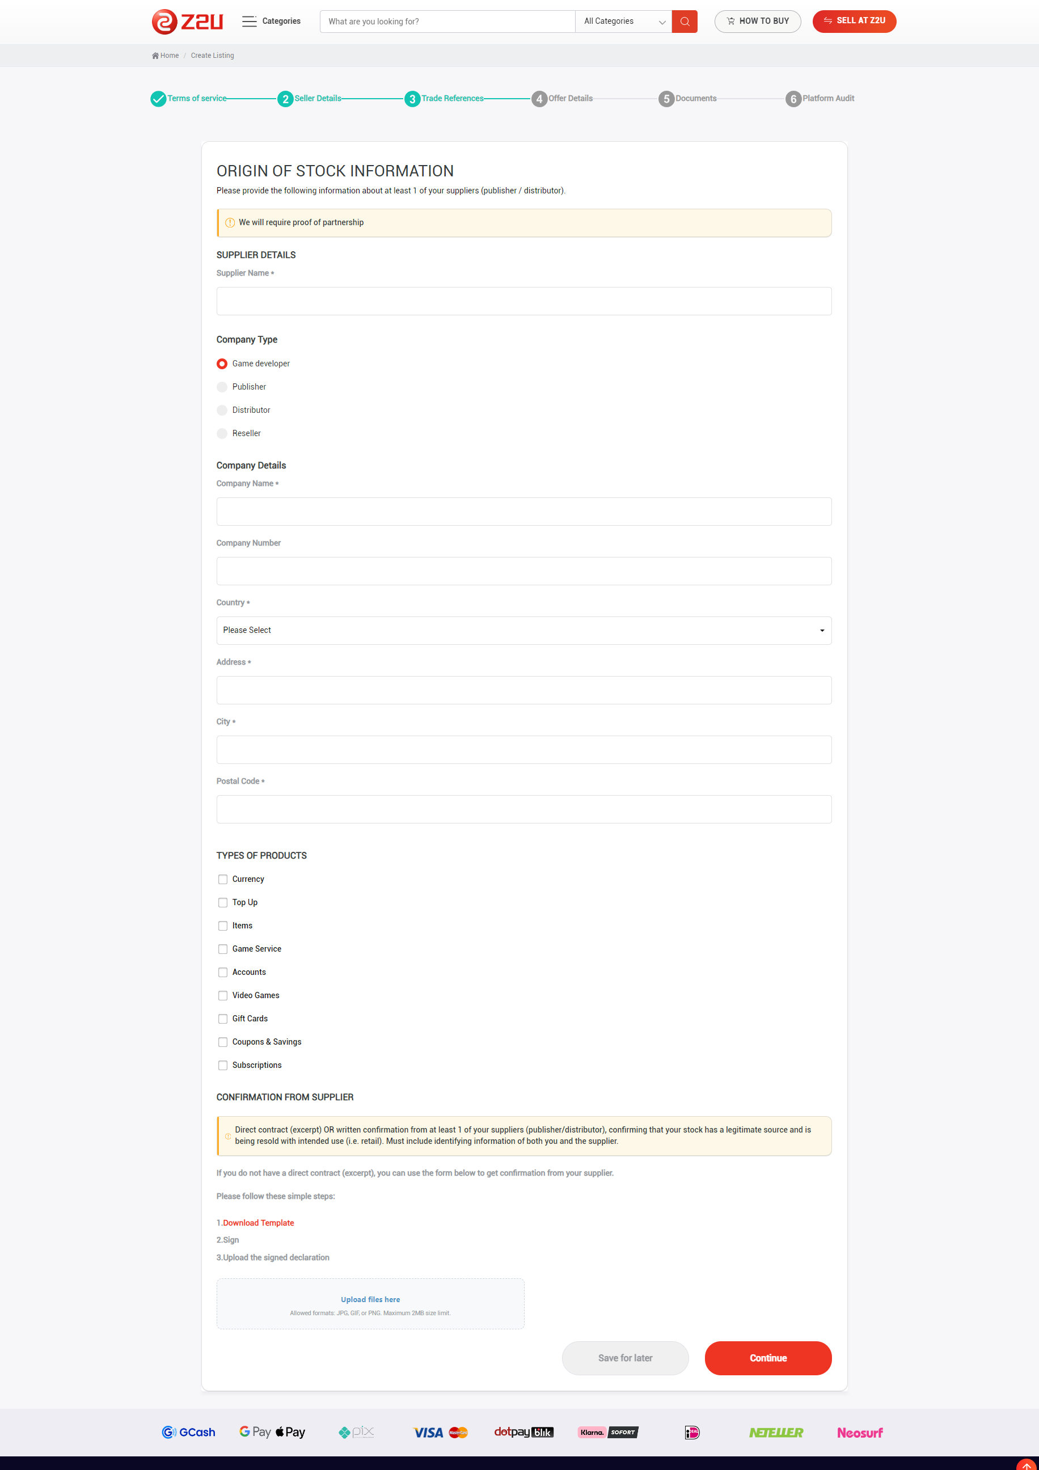Click the Z2U logo icon
Image resolution: width=1039 pixels, height=1470 pixels.
click(x=164, y=21)
